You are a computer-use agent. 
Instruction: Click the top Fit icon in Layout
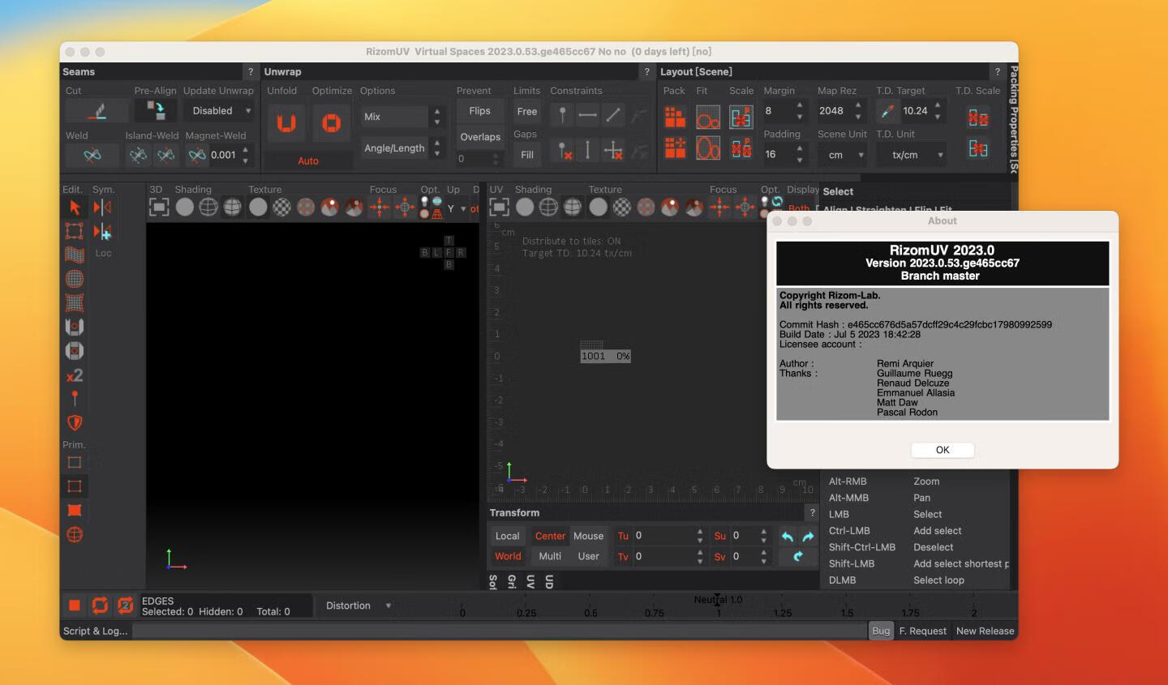[x=708, y=118]
